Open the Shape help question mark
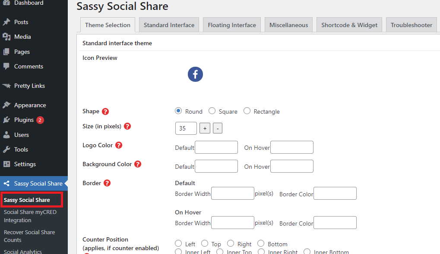Screen dimensions: 440x254 [x=105, y=112]
